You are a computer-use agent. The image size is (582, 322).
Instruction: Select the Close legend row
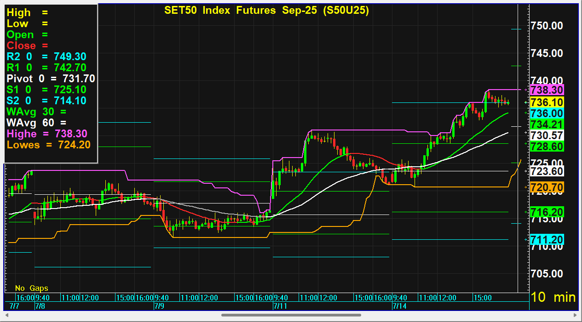(x=27, y=46)
